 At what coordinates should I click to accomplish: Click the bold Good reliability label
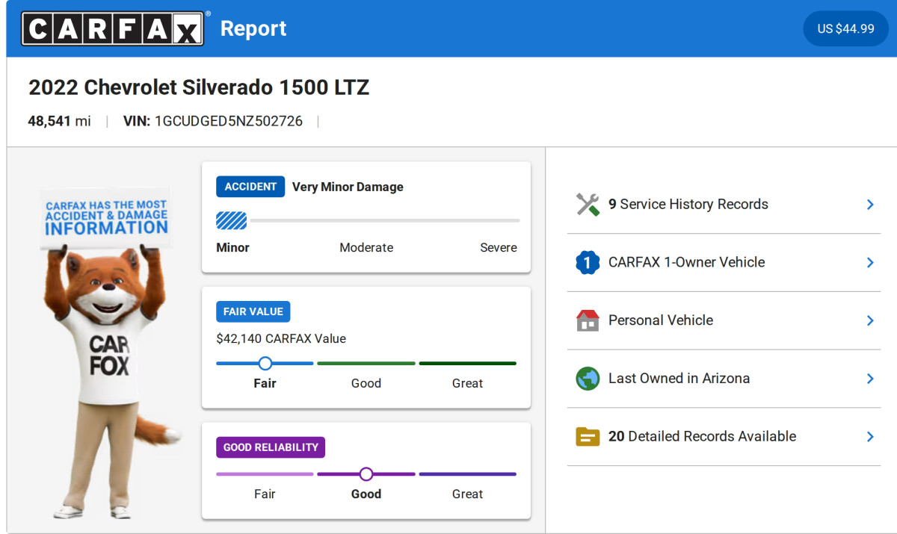[x=366, y=494]
